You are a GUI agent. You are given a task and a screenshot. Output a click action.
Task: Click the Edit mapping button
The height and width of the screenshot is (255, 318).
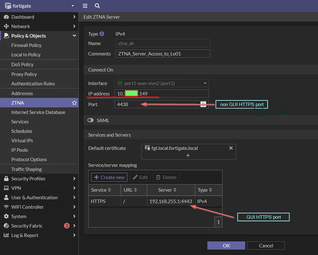[140, 177]
